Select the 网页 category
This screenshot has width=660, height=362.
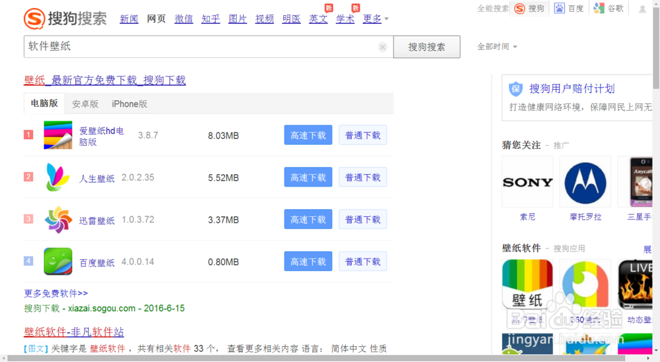tap(156, 18)
